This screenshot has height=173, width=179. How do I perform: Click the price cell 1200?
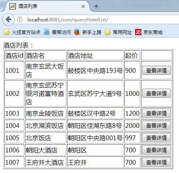click(132, 113)
